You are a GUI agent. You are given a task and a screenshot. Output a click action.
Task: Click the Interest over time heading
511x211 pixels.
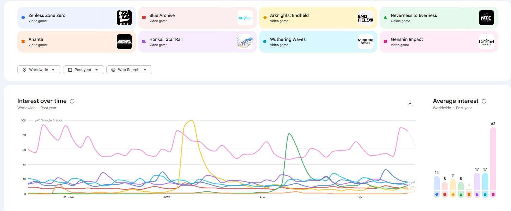point(42,101)
